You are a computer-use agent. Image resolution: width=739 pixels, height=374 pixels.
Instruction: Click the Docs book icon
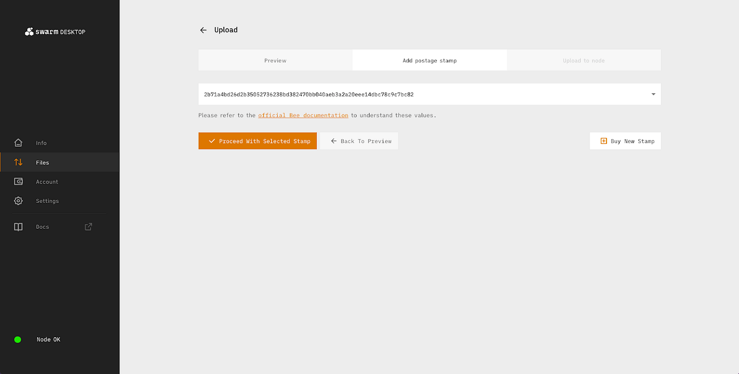[x=18, y=227]
